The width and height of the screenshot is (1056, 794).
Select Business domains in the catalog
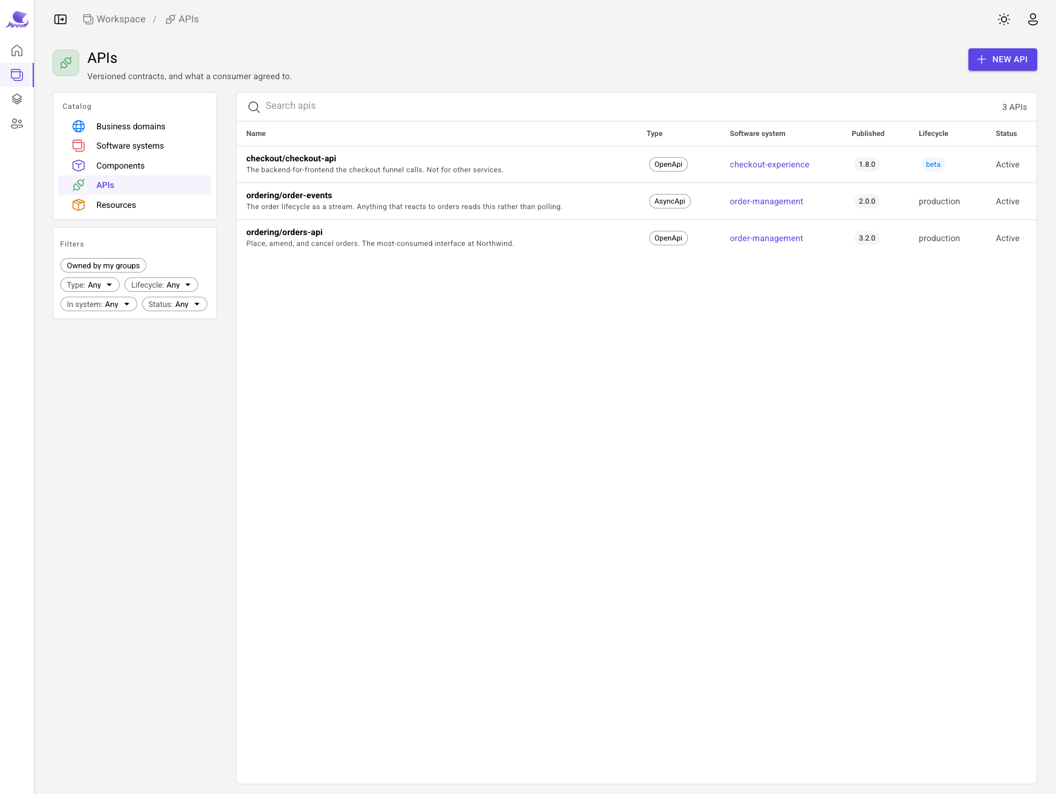pyautogui.click(x=135, y=126)
